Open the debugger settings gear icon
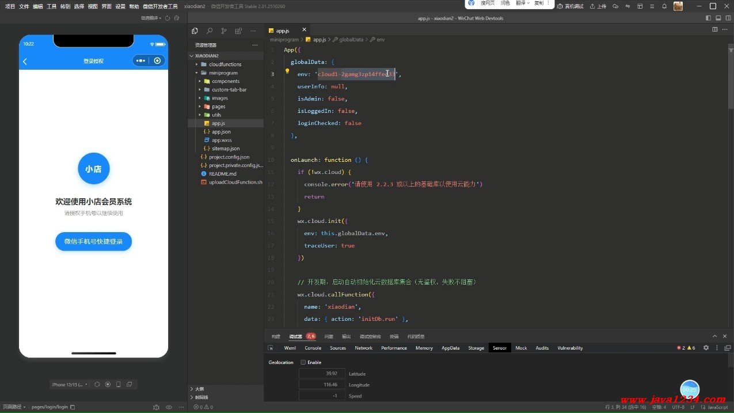Viewport: 734px width, 413px height. 706,348
